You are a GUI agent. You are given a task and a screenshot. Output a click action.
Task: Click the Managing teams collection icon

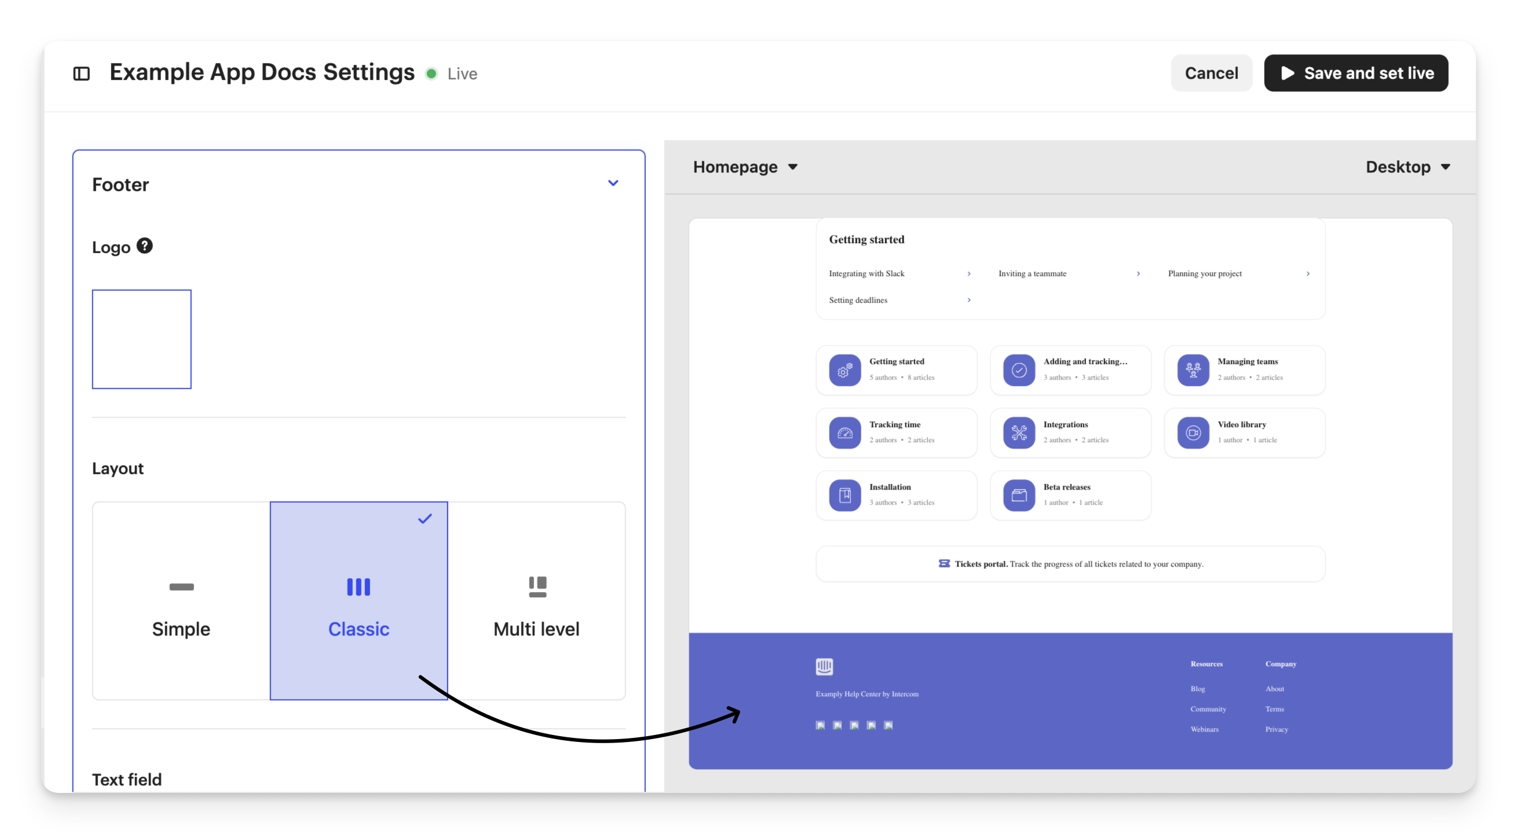pos(1193,370)
